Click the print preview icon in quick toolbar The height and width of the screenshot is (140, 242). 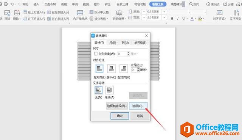point(6,4)
